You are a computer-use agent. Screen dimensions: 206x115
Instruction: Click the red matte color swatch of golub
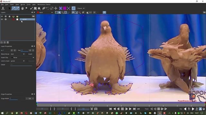pos(14,19)
